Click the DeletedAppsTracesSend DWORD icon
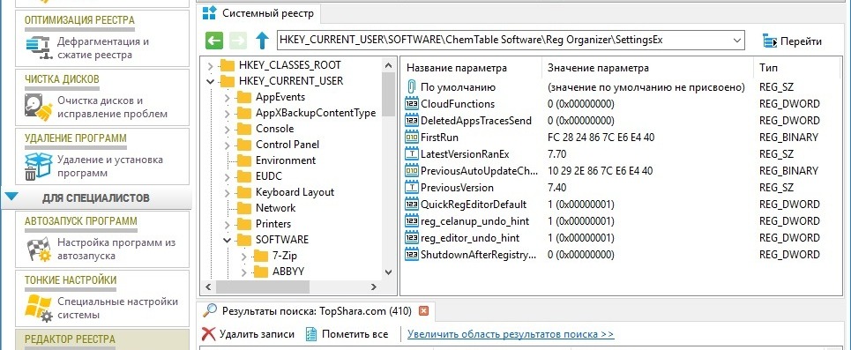The image size is (851, 350). click(411, 121)
